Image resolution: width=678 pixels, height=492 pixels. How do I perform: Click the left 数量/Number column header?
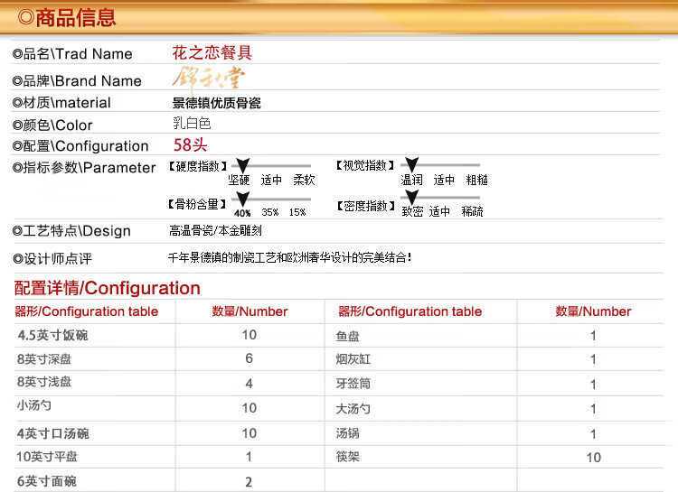(x=250, y=311)
